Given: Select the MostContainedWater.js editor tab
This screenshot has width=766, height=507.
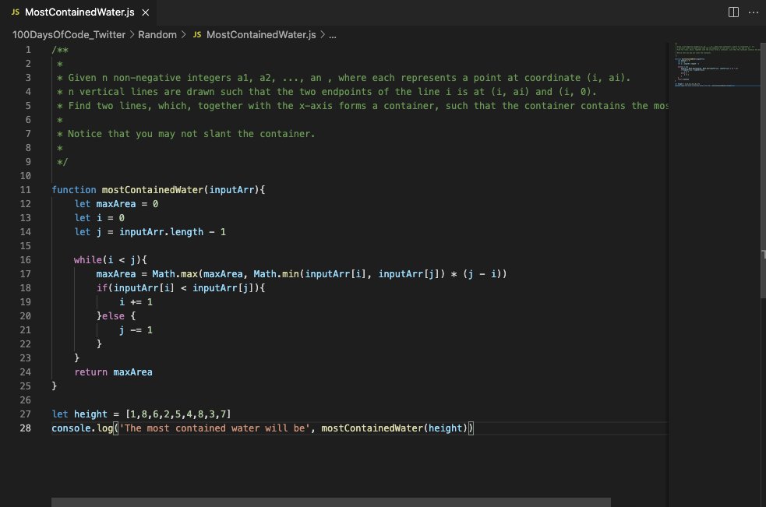Looking at the screenshot, I should [79, 12].
